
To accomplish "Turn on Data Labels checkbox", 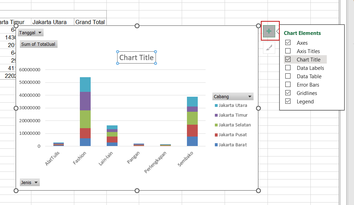I will pos(288,68).
